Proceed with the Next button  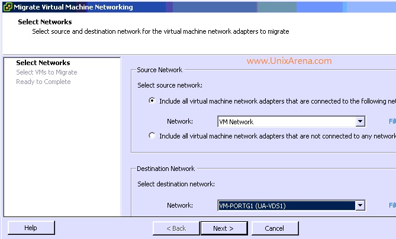224,228
